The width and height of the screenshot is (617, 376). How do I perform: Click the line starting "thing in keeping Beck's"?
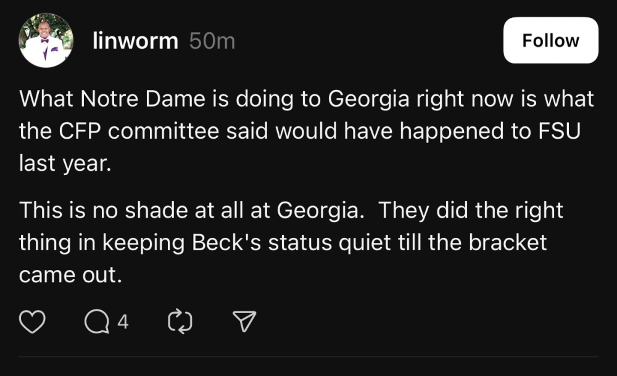point(283,243)
